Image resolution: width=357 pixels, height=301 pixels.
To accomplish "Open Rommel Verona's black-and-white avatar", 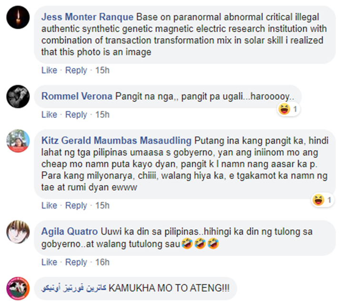I will tap(18, 96).
